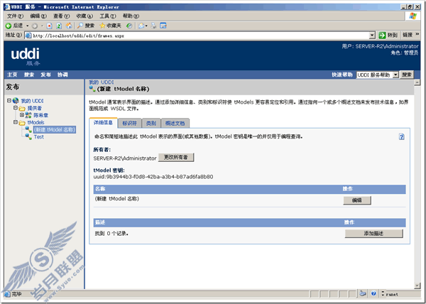Screen dimensions: 426x304
Task: Open the 编辑 menu
Action: click(38, 16)
